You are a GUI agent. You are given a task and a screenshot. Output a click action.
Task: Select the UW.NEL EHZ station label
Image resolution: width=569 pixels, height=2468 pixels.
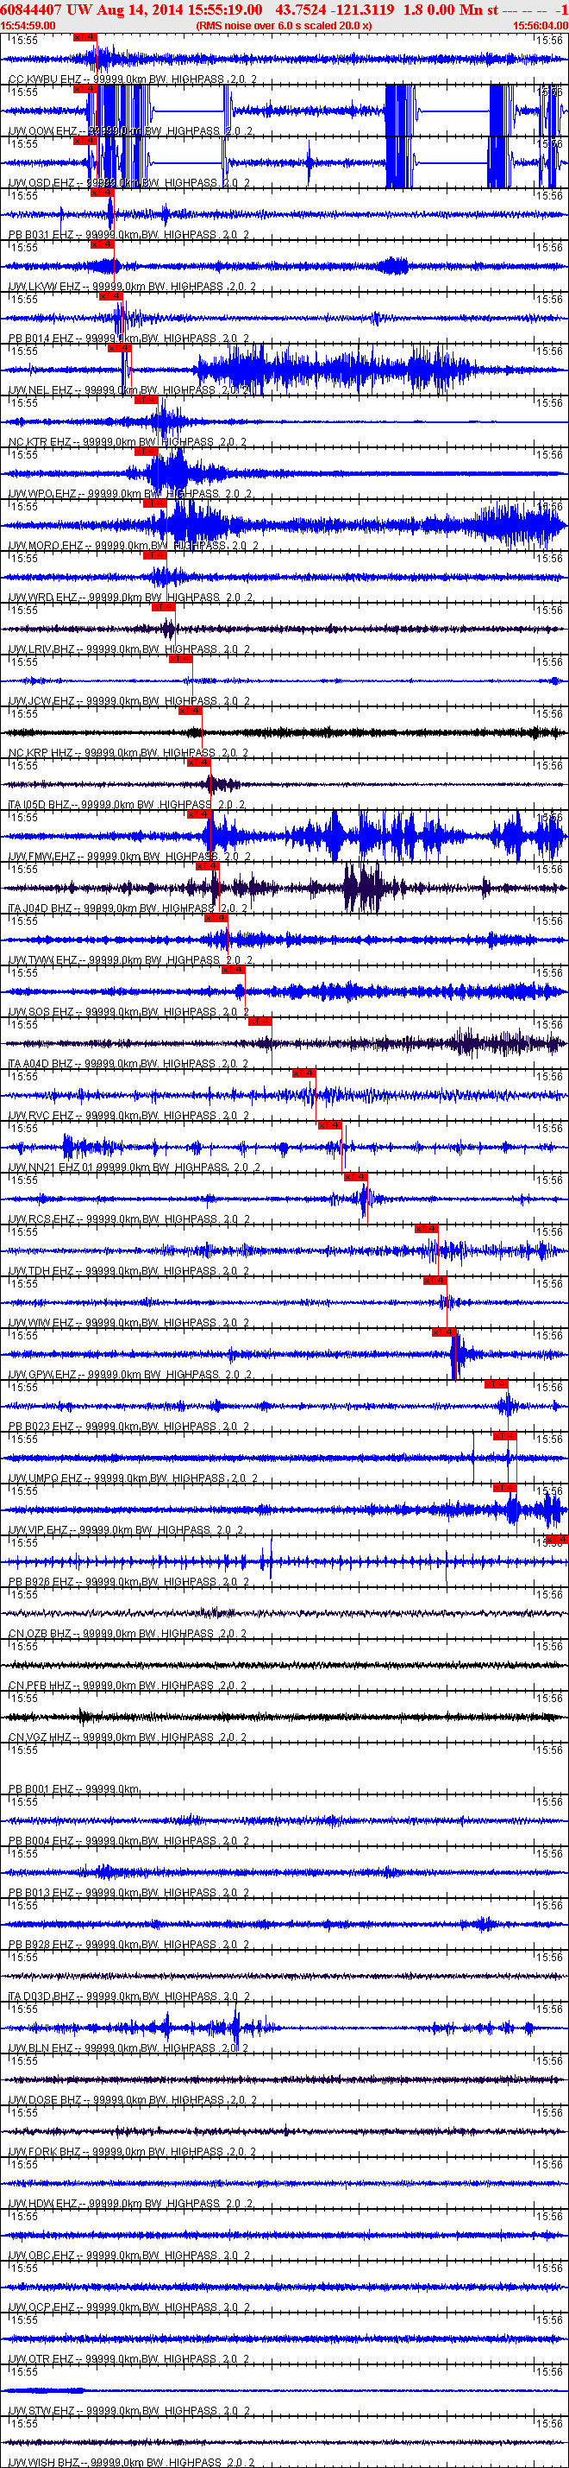(x=128, y=390)
